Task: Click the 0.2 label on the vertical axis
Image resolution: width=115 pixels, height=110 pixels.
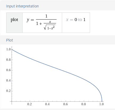Action: (x=8, y=91)
